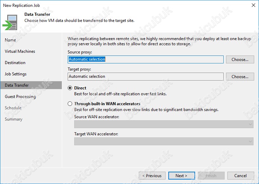Switch to the Job Settings step

[x=15, y=74]
